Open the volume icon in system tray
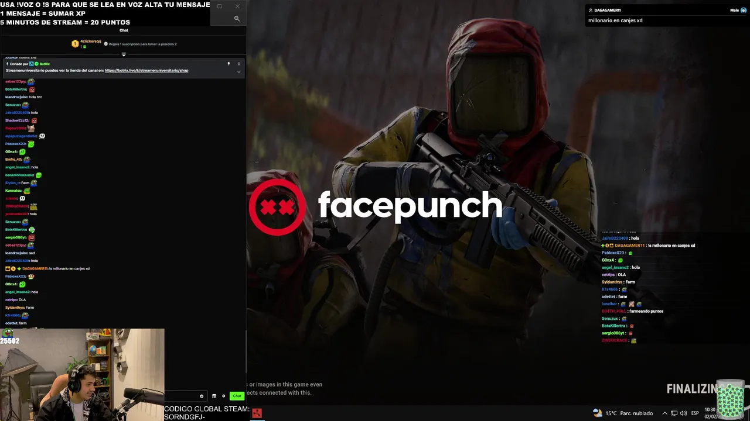The width and height of the screenshot is (750, 421). pos(683,413)
